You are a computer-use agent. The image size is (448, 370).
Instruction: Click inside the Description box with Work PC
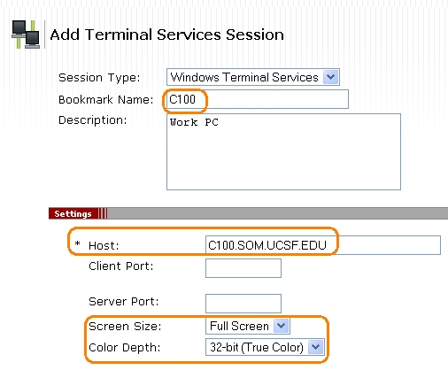283,151
